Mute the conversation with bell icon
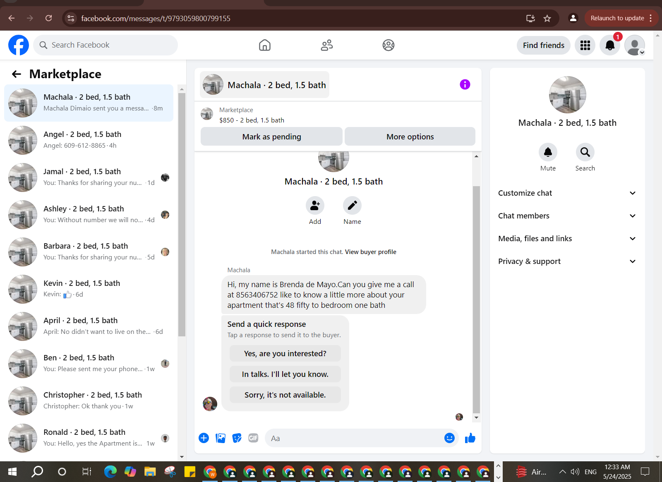The width and height of the screenshot is (662, 482). [548, 152]
